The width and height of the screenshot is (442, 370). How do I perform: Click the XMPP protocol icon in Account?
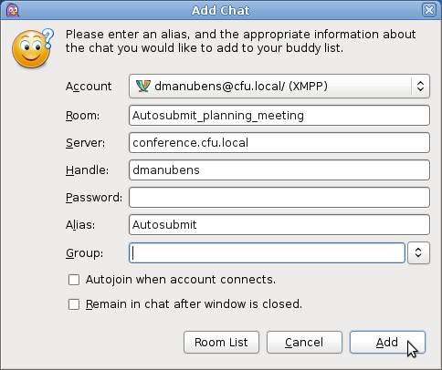(143, 87)
